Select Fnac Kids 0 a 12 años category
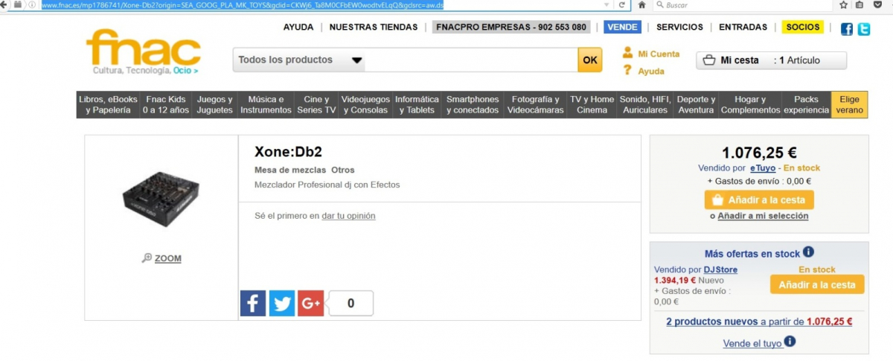The height and width of the screenshot is (361, 893). [x=166, y=105]
